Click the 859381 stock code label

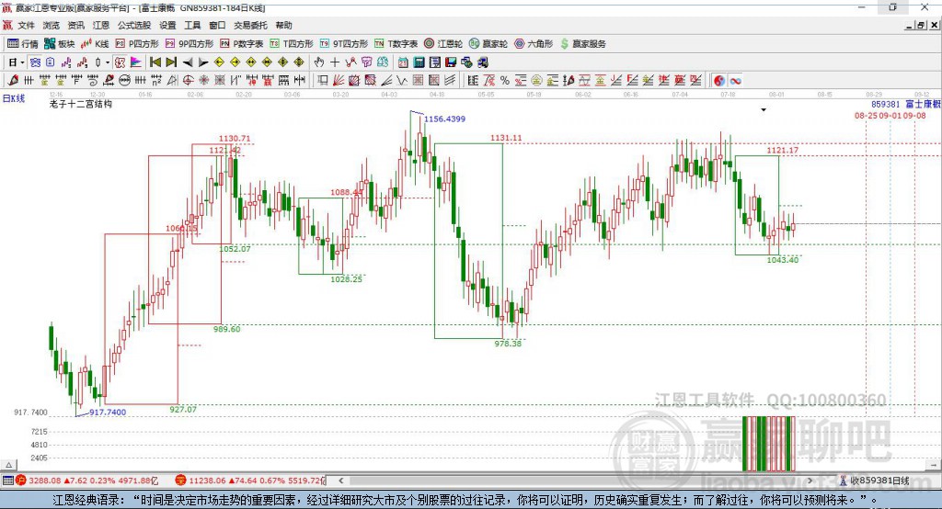(x=886, y=105)
